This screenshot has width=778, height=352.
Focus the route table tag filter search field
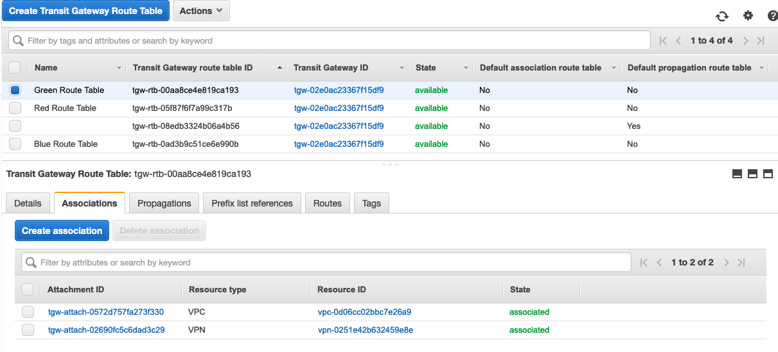click(x=329, y=40)
